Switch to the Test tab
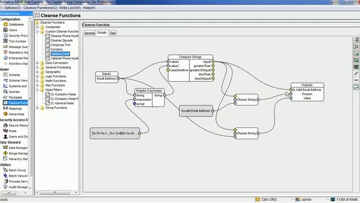This screenshot has width=360, height=203. [x=112, y=33]
